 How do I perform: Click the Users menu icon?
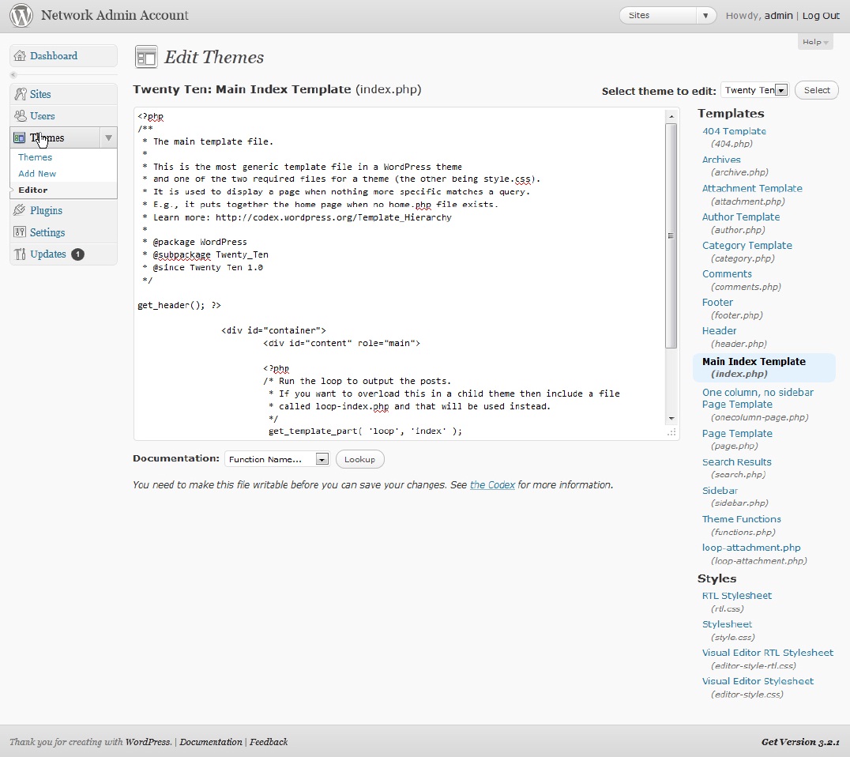pos(20,115)
